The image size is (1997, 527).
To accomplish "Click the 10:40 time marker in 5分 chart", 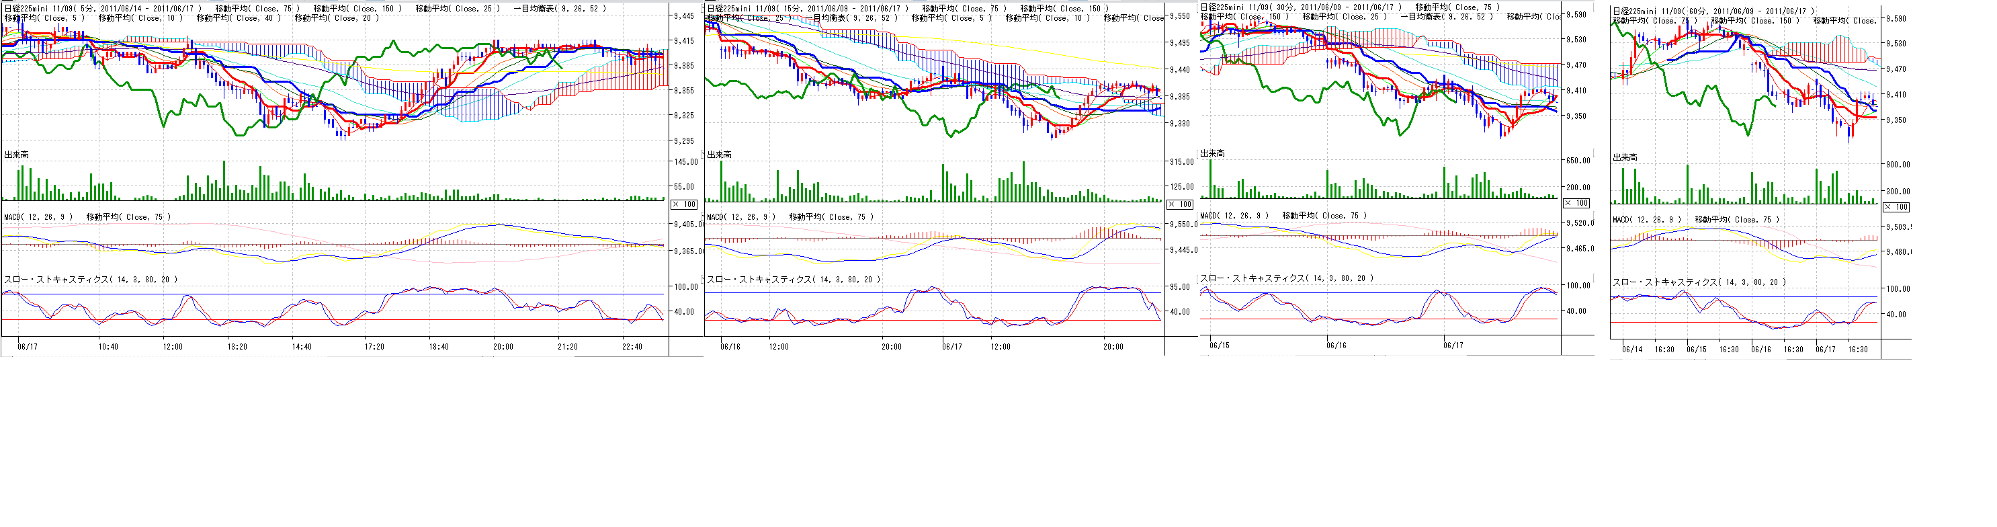I will pyautogui.click(x=108, y=346).
